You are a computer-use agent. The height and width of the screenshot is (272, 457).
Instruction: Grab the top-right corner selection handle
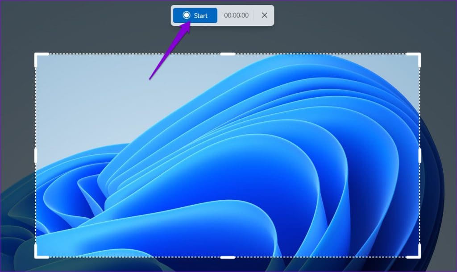(414, 60)
